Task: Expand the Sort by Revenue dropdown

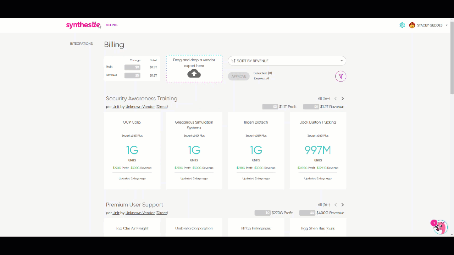Action: tap(287, 61)
